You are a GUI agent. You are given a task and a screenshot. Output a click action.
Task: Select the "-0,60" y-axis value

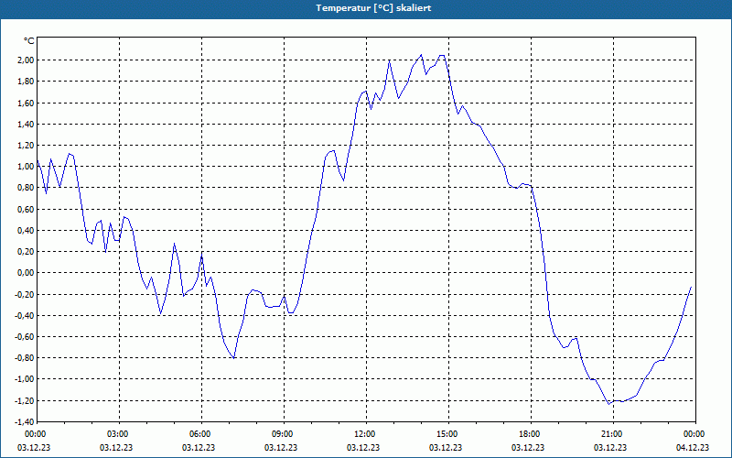[x=25, y=337]
